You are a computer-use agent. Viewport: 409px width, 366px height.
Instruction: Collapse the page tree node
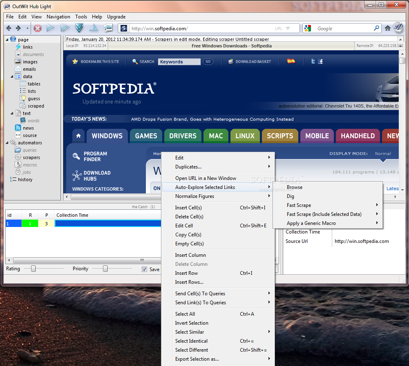click(x=7, y=40)
